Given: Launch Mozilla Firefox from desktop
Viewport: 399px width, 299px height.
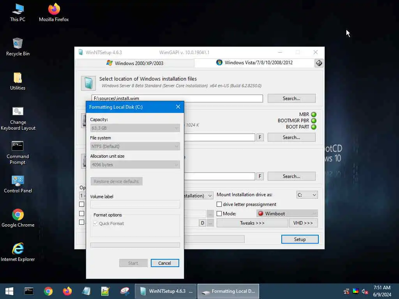Looking at the screenshot, I should 54,13.
